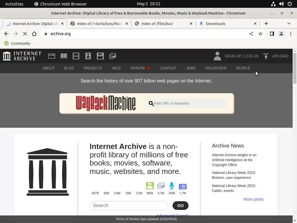297x223 pixels.
Task: Click the blue list icon above 1.7M
Action: pyautogui.click(x=183, y=186)
